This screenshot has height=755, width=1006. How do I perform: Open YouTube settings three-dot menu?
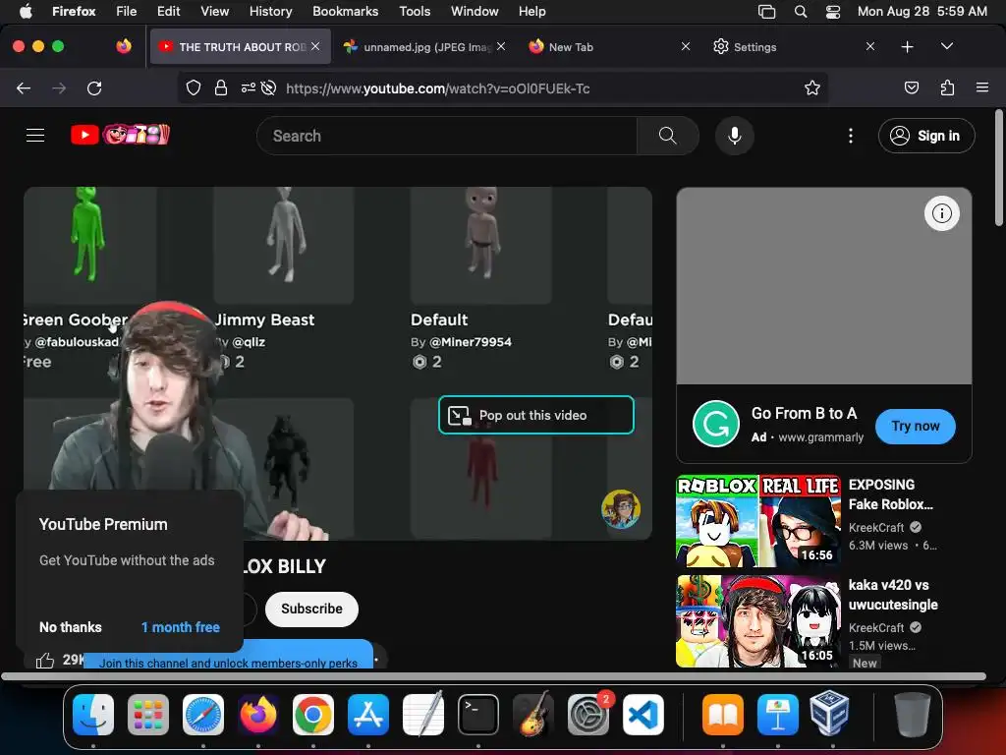tap(851, 136)
